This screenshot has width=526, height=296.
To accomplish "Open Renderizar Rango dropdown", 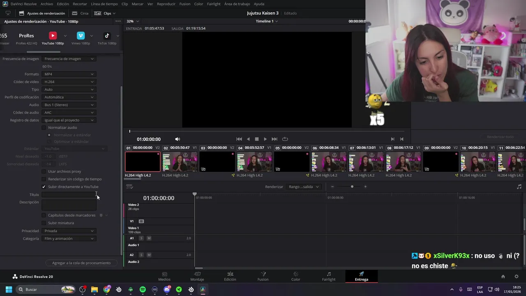I will tap(303, 187).
